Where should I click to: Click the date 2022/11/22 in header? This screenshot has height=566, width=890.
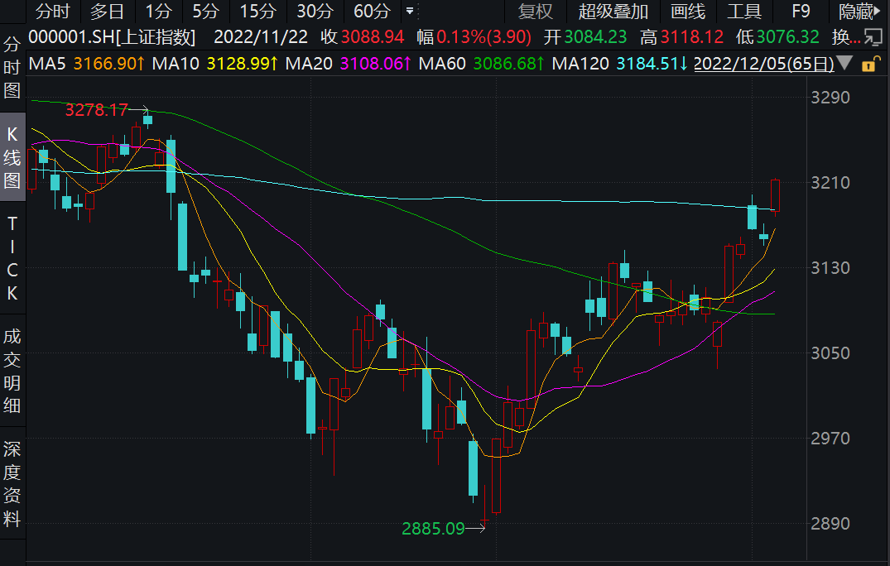(261, 37)
